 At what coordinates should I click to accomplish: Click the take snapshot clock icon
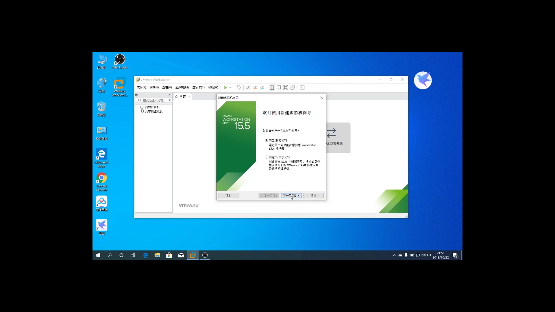coord(248,88)
